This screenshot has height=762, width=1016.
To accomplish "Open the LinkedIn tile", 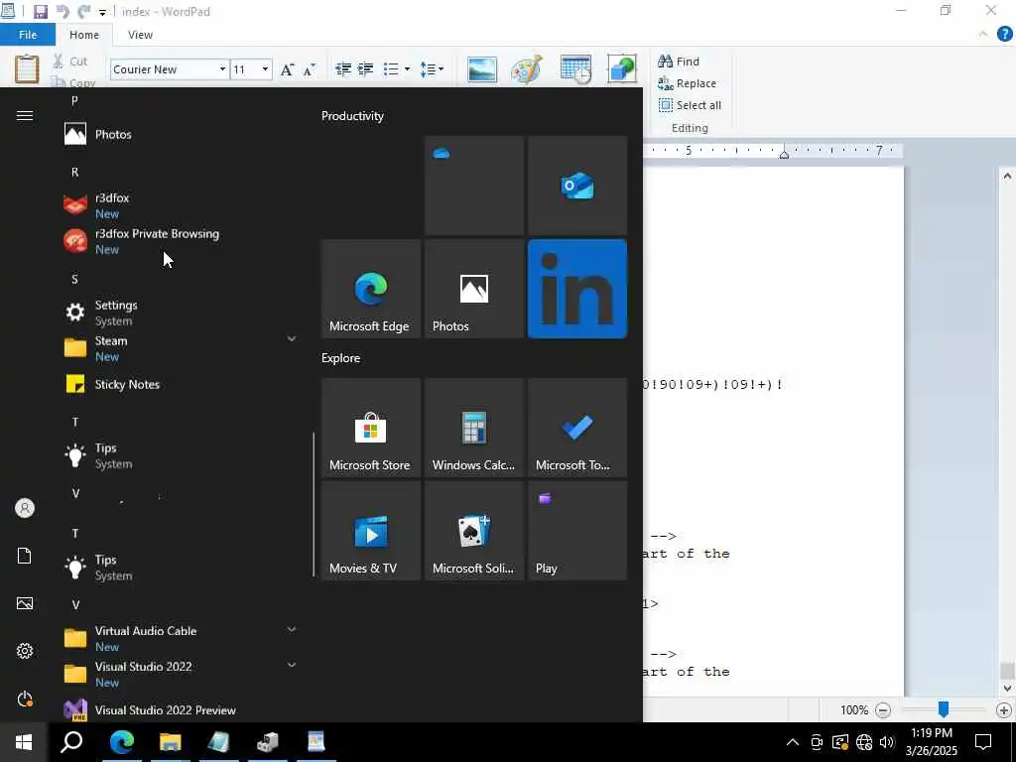I will pos(577,289).
